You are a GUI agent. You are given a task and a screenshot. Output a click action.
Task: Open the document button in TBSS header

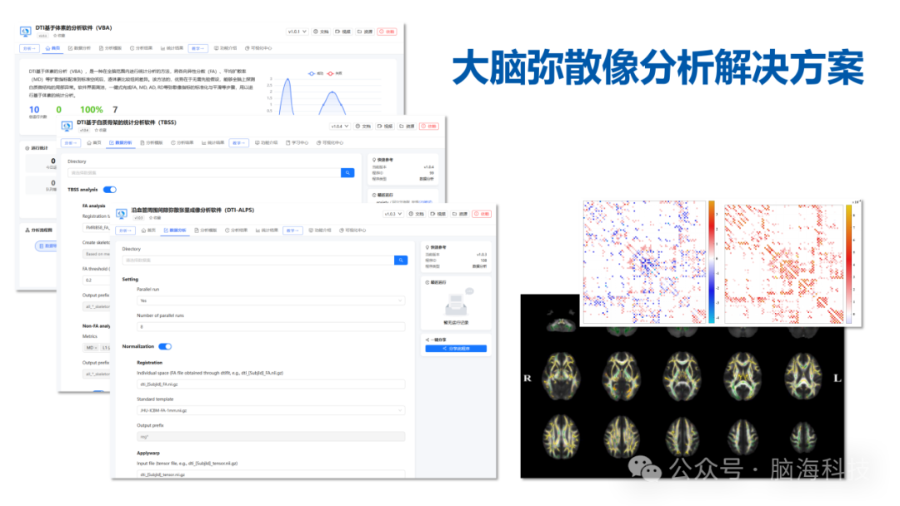363,126
